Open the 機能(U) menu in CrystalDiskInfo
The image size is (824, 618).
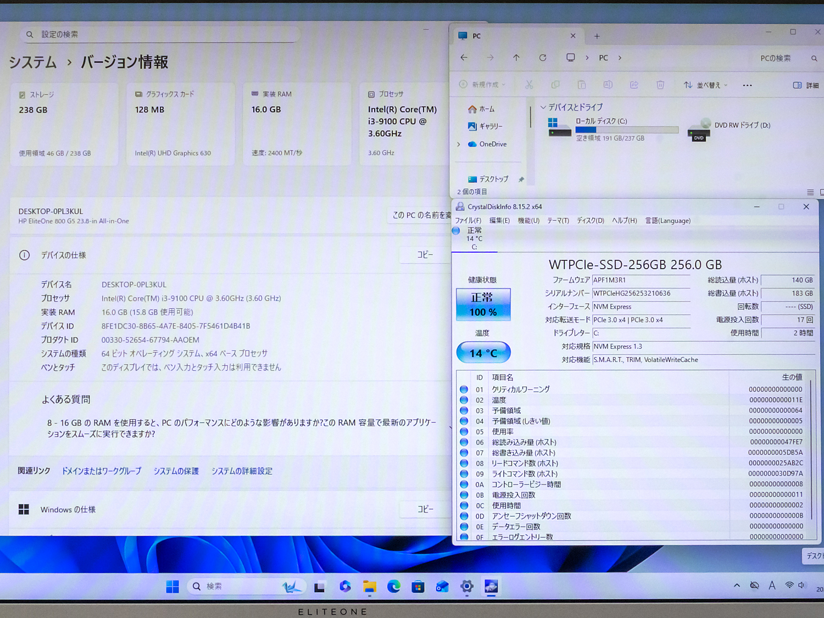point(528,221)
